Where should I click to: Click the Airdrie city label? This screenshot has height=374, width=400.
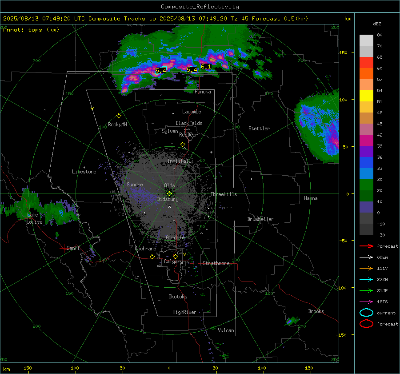click(175, 237)
